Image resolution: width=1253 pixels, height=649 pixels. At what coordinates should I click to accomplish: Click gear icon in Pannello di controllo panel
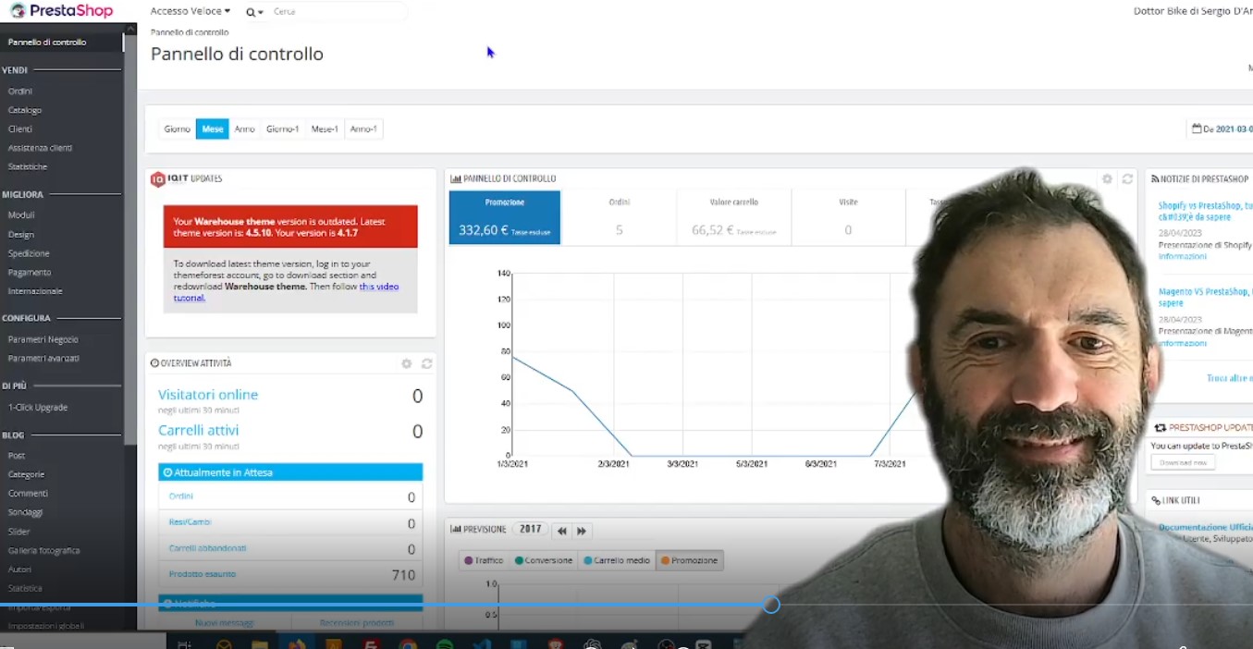click(1107, 179)
